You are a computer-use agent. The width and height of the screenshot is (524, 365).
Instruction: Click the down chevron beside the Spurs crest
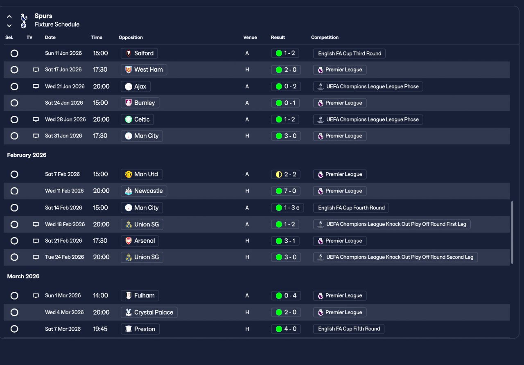[9, 25]
